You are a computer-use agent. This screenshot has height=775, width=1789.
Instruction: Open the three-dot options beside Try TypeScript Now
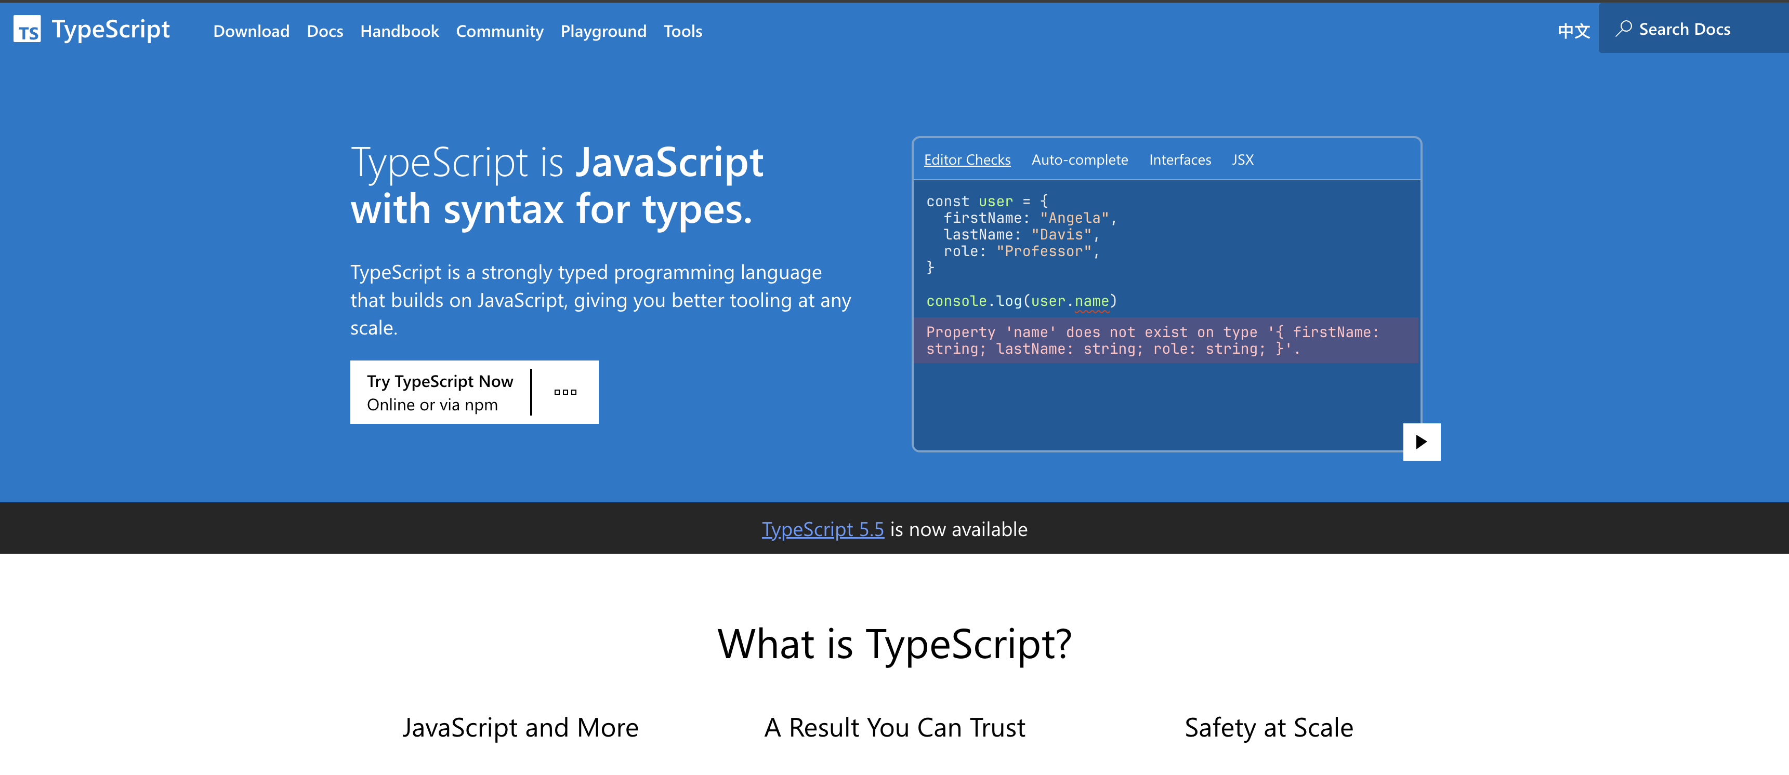(x=565, y=392)
